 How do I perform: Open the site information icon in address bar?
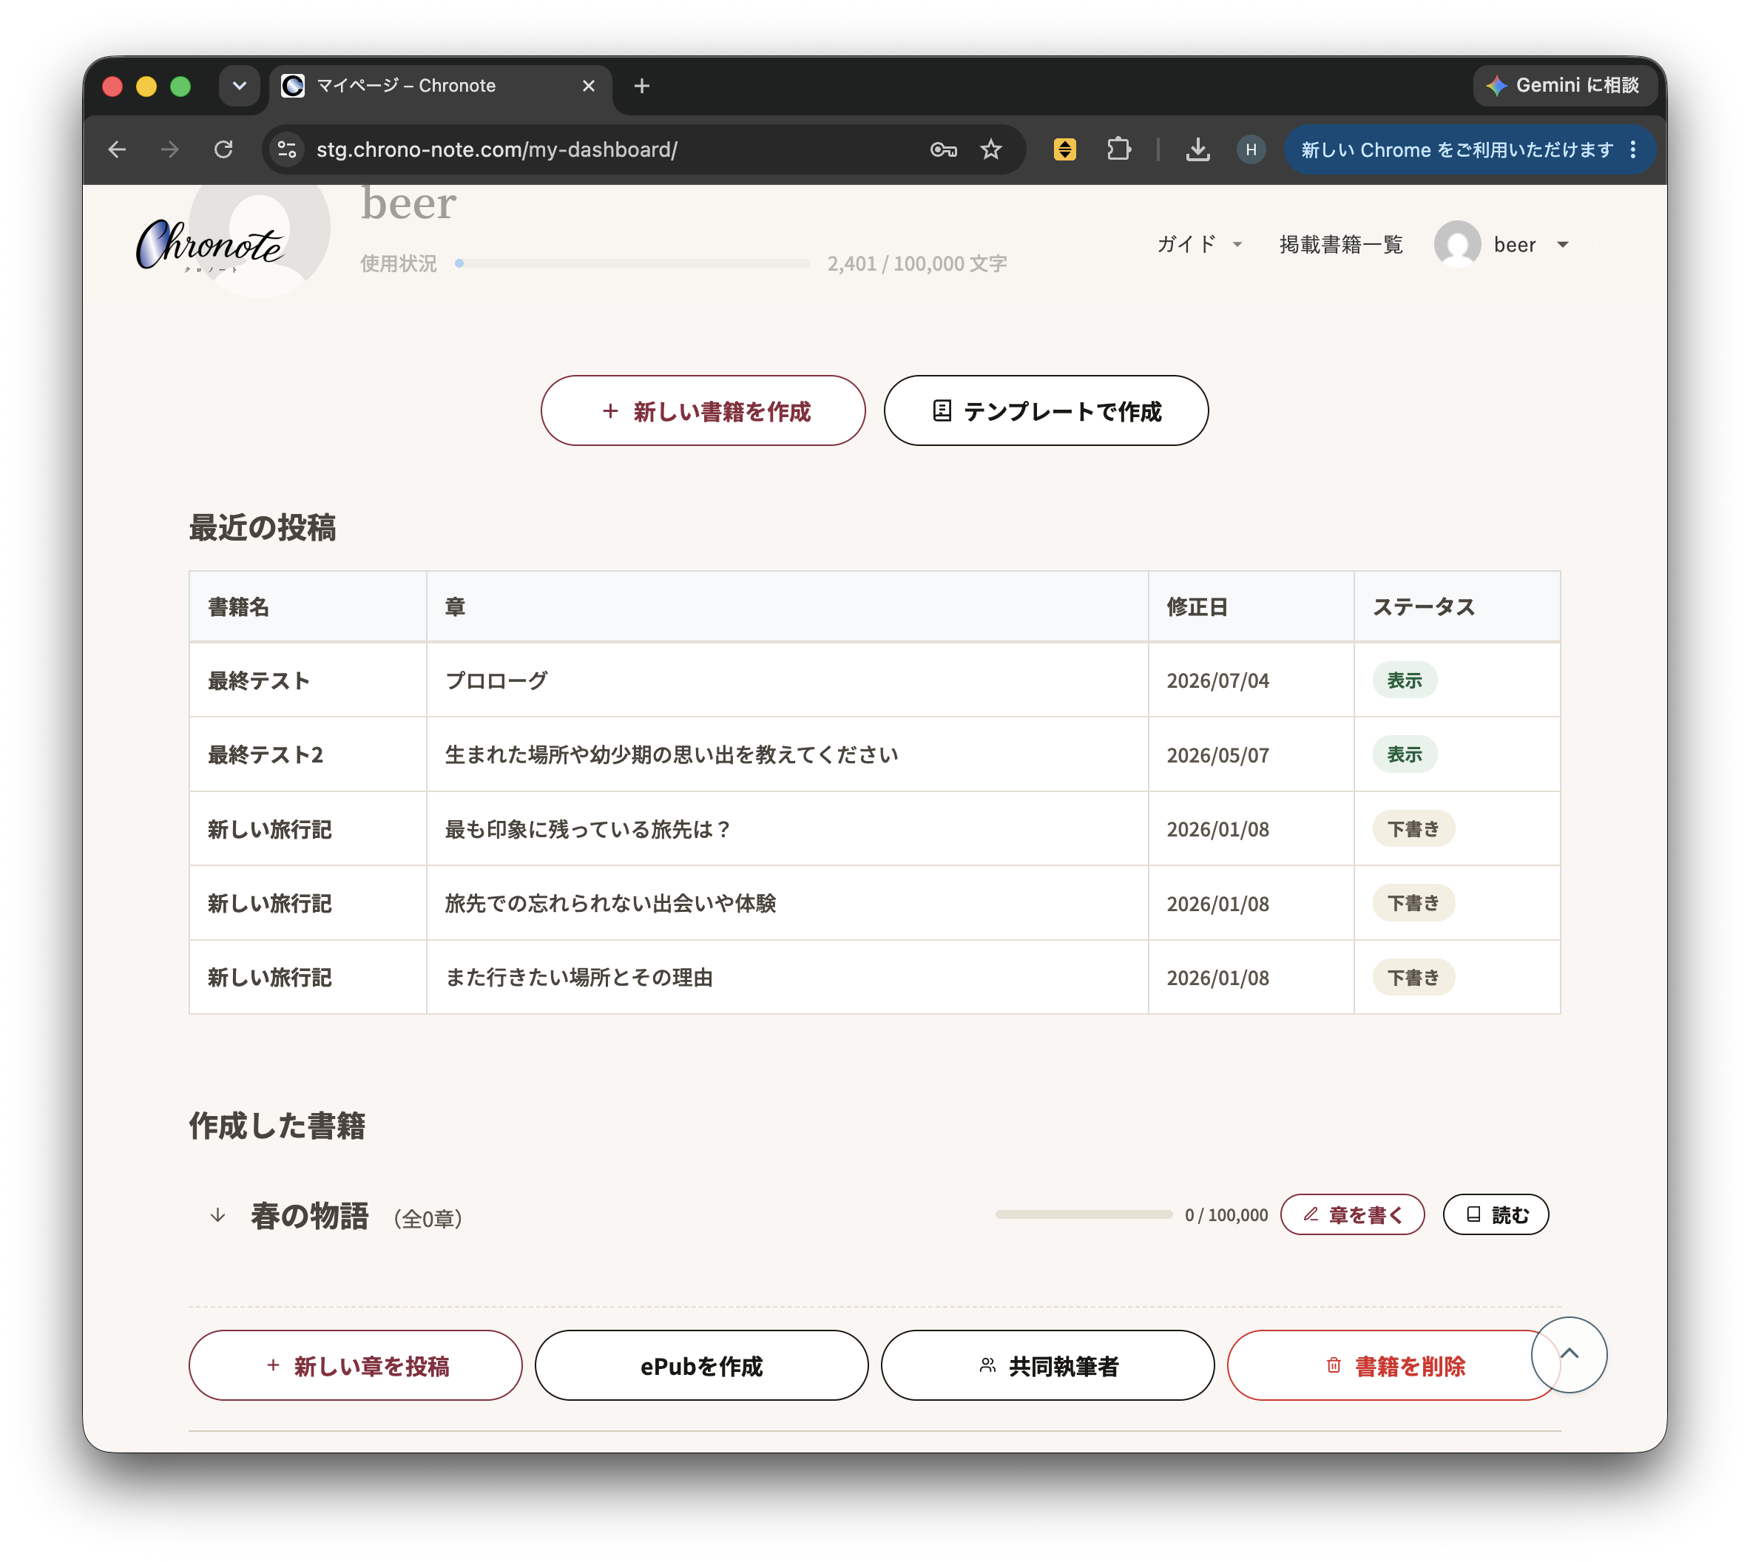[288, 149]
